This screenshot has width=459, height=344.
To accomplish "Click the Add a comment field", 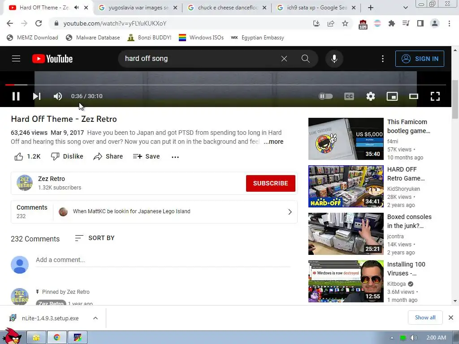I will point(163,260).
